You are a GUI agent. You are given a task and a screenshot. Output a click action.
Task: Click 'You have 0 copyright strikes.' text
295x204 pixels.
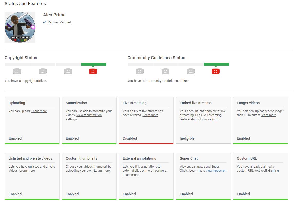[26, 81]
